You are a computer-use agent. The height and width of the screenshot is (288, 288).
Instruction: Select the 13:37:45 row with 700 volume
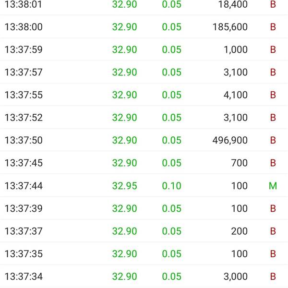(x=144, y=163)
